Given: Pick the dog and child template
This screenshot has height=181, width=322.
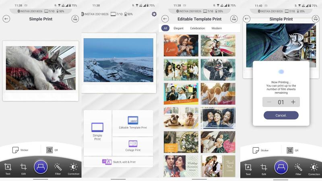Looking at the screenshot, I should click(x=181, y=118).
